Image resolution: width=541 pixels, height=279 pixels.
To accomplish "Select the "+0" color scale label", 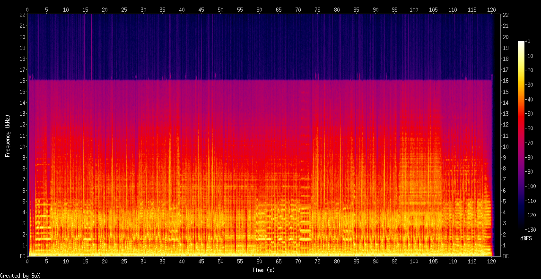I will click(527, 42).
